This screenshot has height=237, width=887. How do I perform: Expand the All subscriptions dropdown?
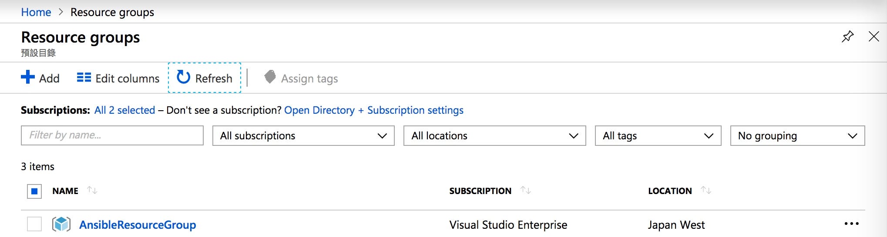point(303,136)
